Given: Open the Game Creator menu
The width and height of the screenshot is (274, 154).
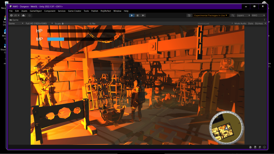Looking at the screenshot, I should click(75, 11).
